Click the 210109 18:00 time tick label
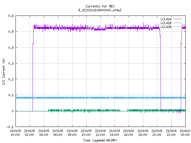This screenshot has height=143, width=191. pos(143,133)
